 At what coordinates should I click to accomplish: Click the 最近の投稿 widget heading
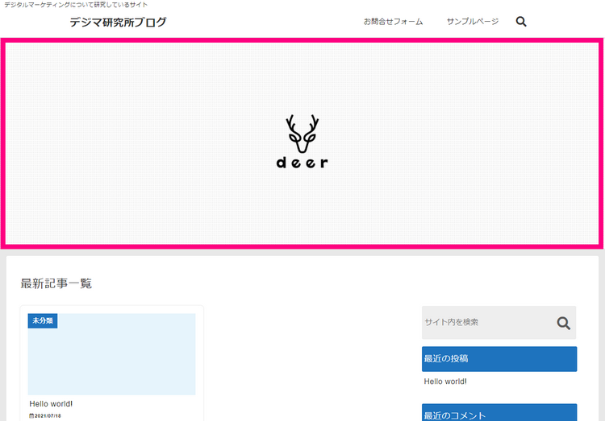[499, 359]
